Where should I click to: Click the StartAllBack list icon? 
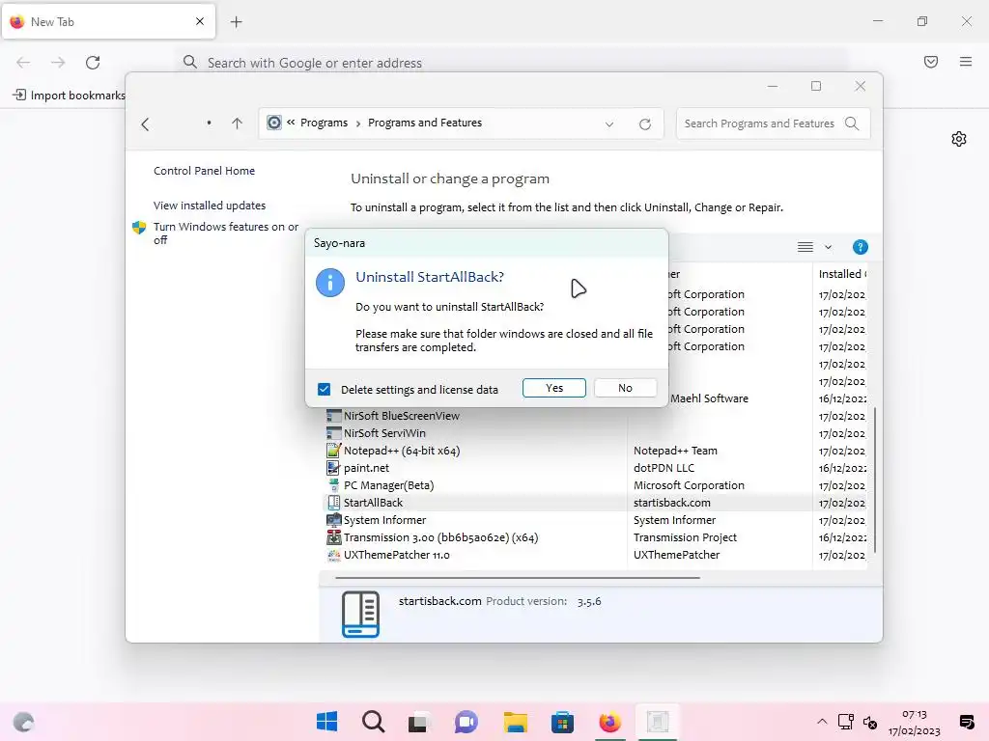(333, 503)
